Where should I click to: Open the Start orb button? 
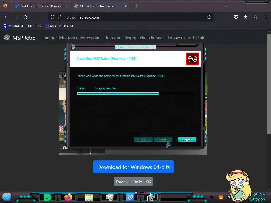(7, 197)
